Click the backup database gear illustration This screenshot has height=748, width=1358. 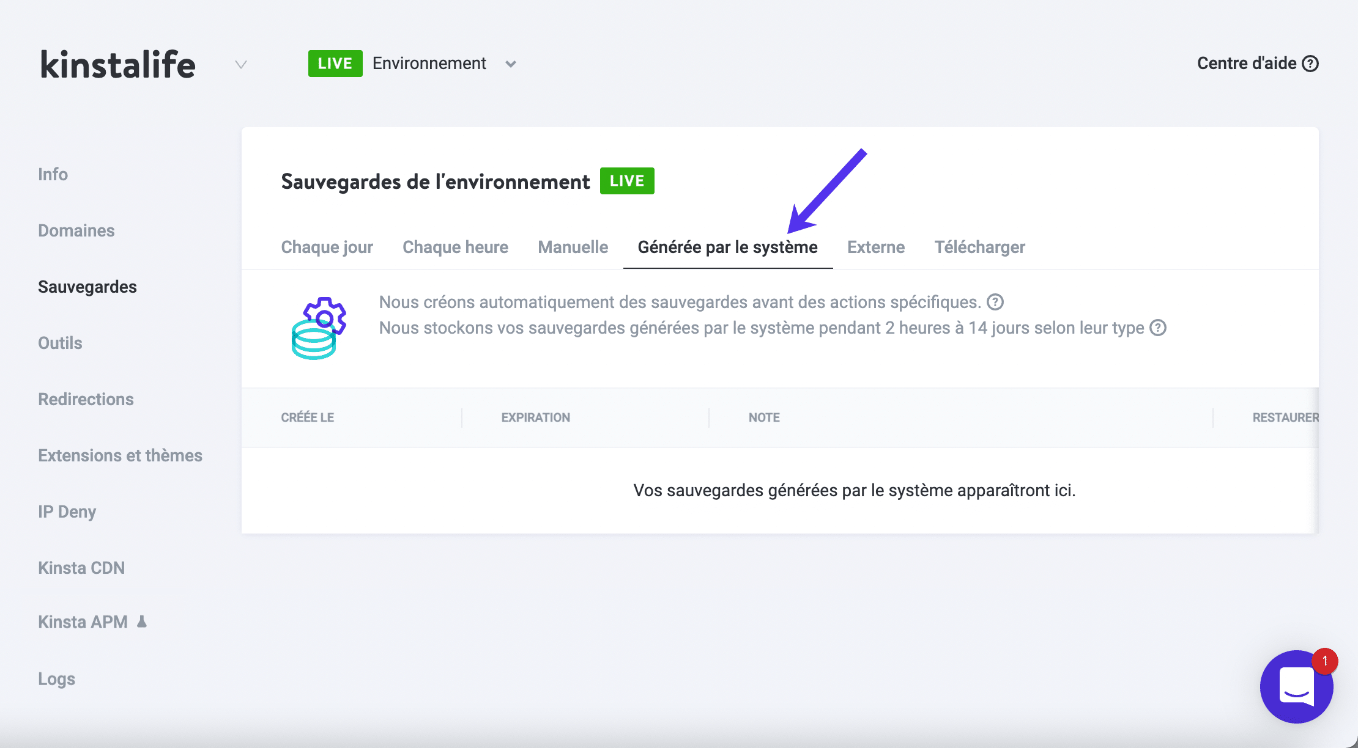(x=317, y=328)
